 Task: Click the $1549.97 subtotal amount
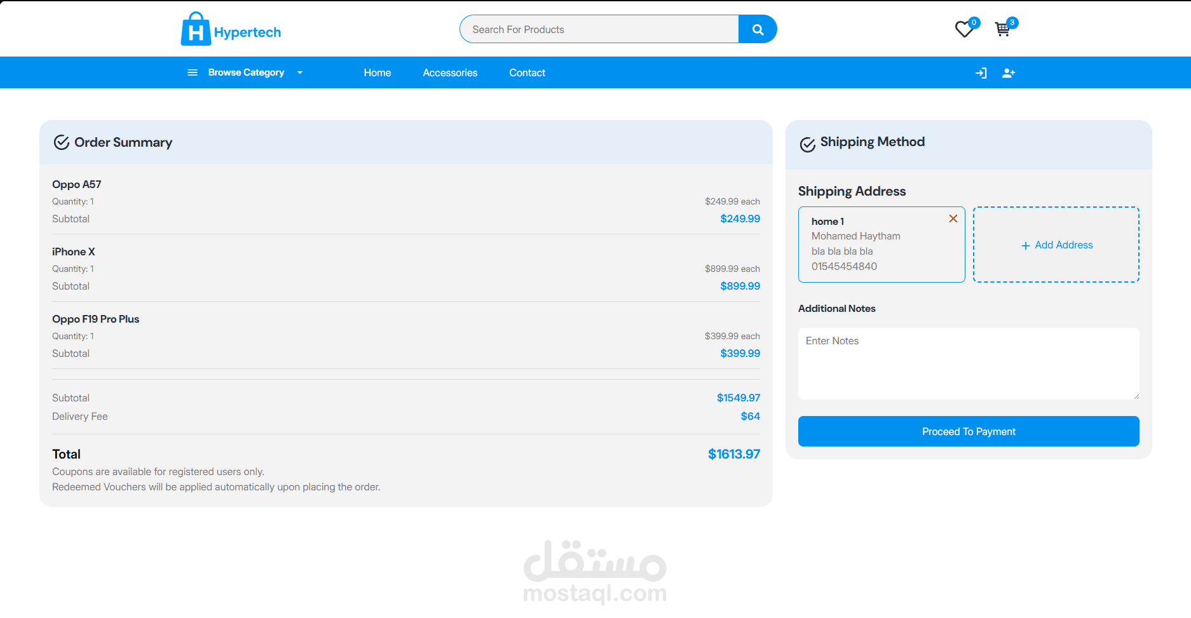[738, 398]
